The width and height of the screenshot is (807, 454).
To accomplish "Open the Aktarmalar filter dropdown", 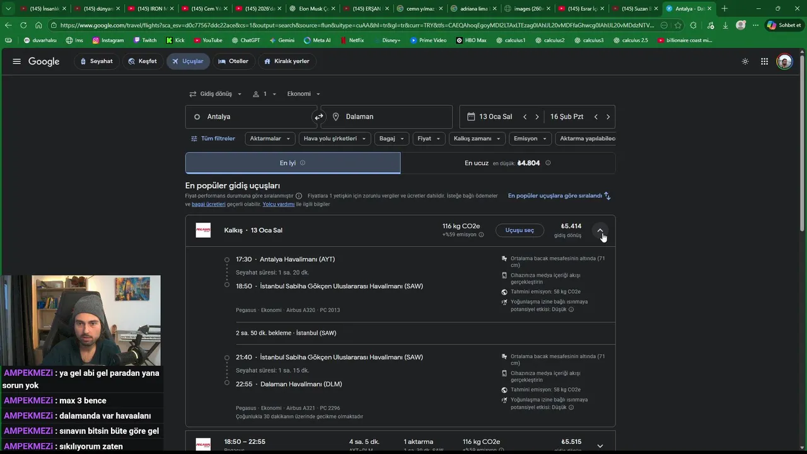I will [270, 139].
